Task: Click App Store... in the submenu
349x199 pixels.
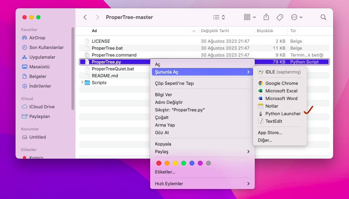Action: (x=270, y=132)
